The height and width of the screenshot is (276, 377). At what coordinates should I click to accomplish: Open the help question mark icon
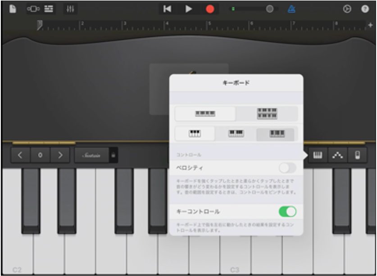(x=365, y=9)
